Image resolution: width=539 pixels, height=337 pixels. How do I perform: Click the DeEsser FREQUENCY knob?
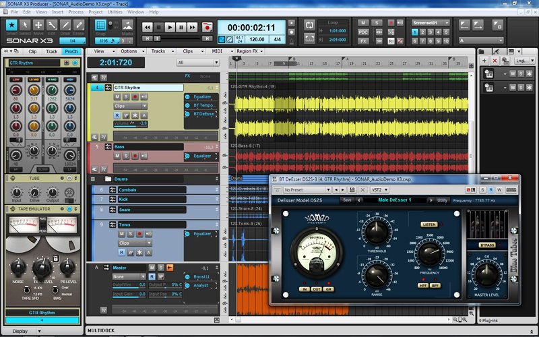click(x=430, y=253)
